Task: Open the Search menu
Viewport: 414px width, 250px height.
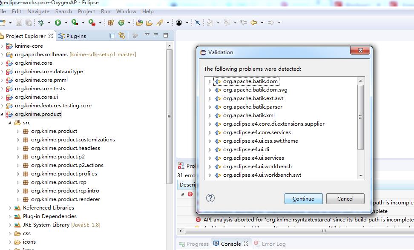Action: [x=63, y=11]
